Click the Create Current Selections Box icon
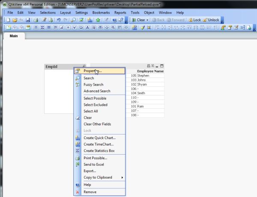Screen dimensions: 257x197 tap(75, 27)
